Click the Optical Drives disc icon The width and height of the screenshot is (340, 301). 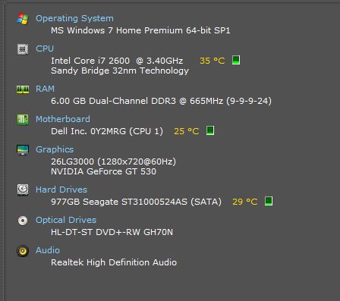[x=23, y=221]
